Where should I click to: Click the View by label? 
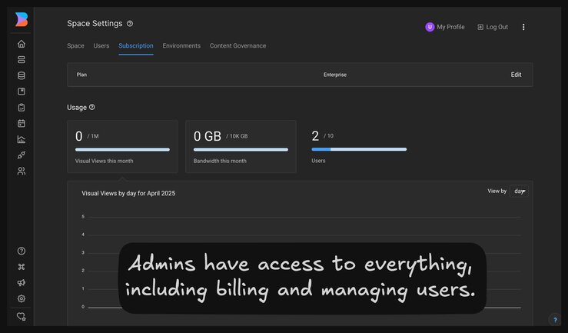(497, 191)
